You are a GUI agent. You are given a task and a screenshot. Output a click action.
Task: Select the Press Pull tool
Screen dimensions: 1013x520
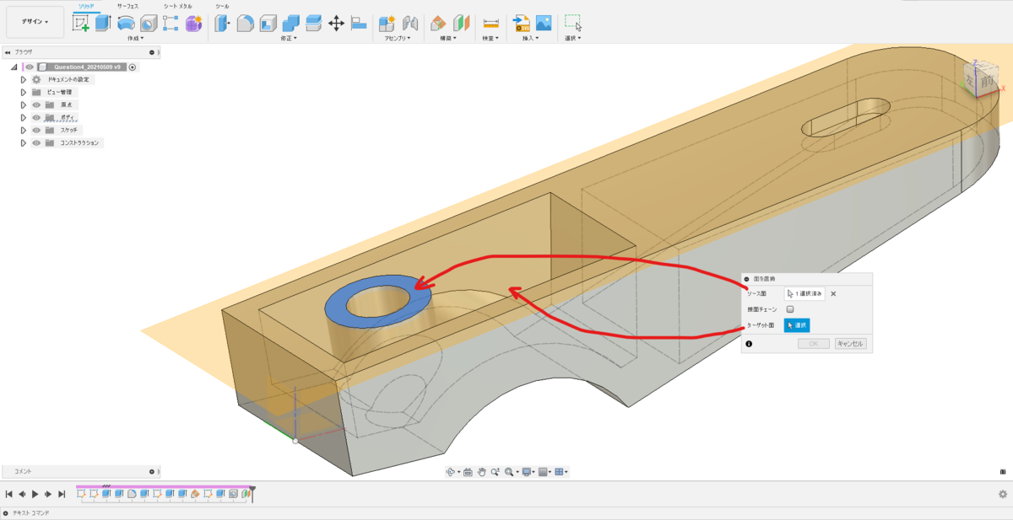(222, 24)
